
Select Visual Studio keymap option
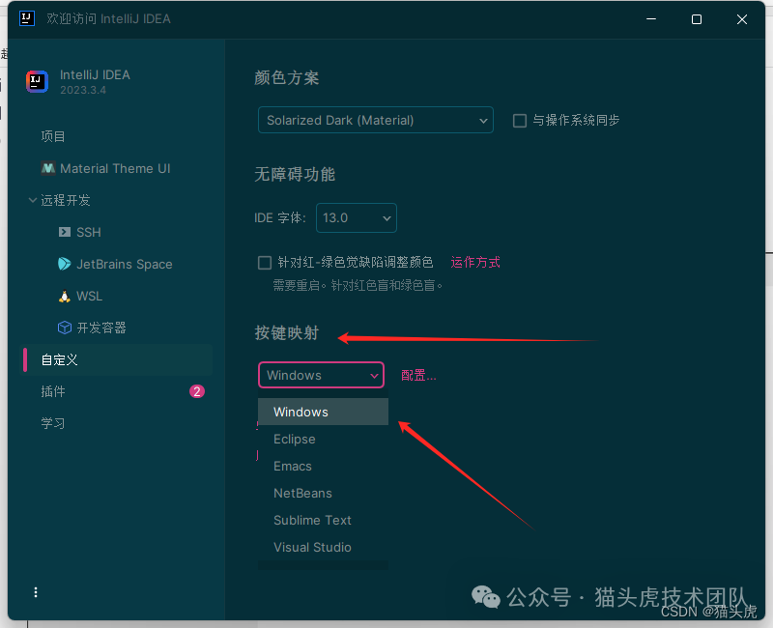(x=323, y=548)
